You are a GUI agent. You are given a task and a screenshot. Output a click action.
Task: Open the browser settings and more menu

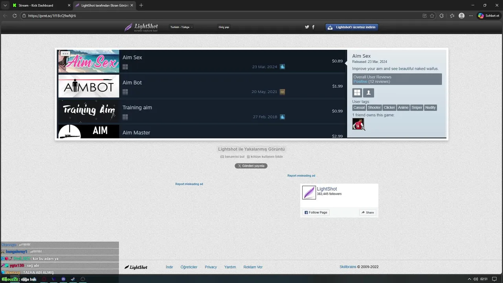pos(471,16)
